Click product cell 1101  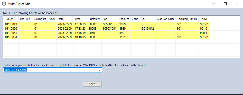[124, 37]
